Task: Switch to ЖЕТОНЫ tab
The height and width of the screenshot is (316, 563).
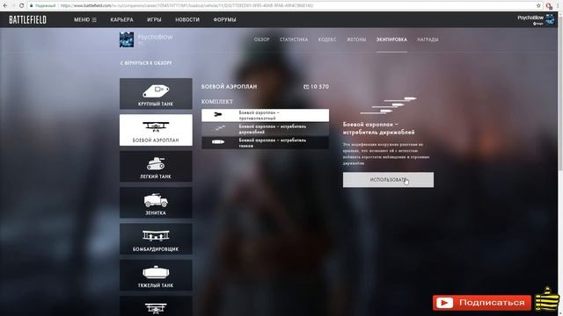Action: [x=356, y=39]
